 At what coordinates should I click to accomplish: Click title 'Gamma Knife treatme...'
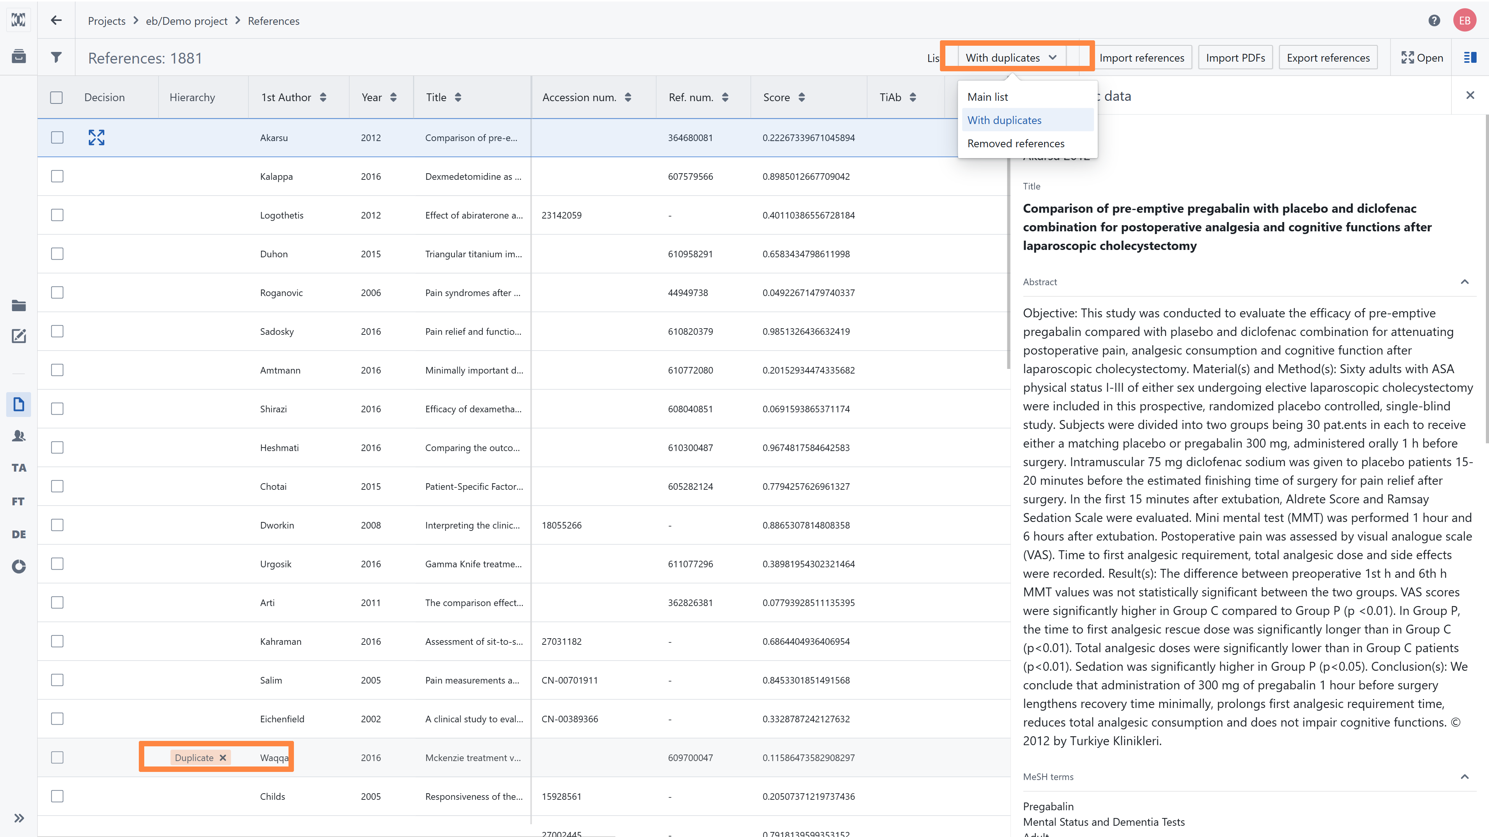point(473,564)
